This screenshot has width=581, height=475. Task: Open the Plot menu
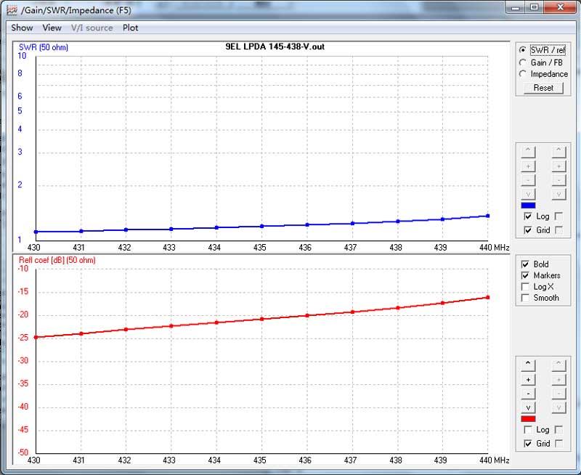click(x=131, y=28)
